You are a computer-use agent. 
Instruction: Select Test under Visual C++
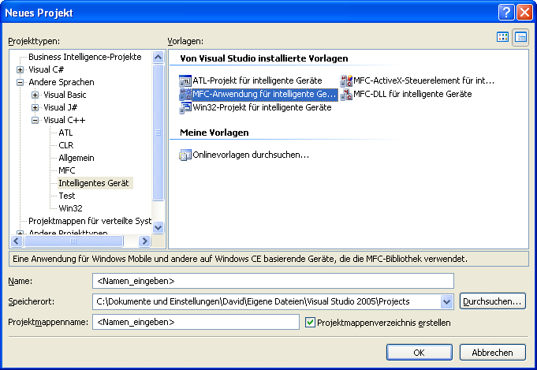[67, 196]
